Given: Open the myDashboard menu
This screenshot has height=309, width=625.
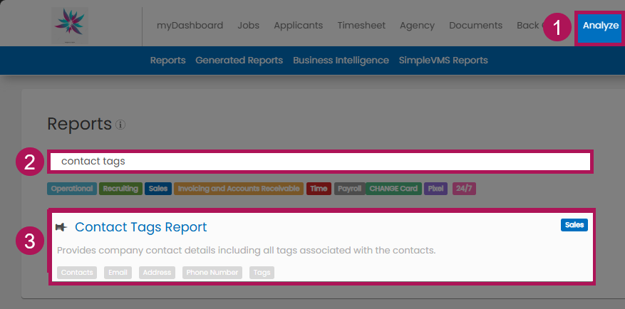Looking at the screenshot, I should [190, 26].
